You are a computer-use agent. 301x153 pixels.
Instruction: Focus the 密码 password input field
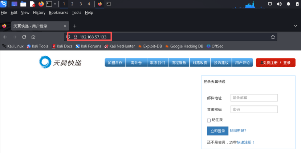[254, 109]
